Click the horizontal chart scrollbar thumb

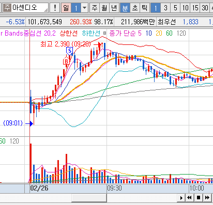pyautogui.click(x=89, y=198)
